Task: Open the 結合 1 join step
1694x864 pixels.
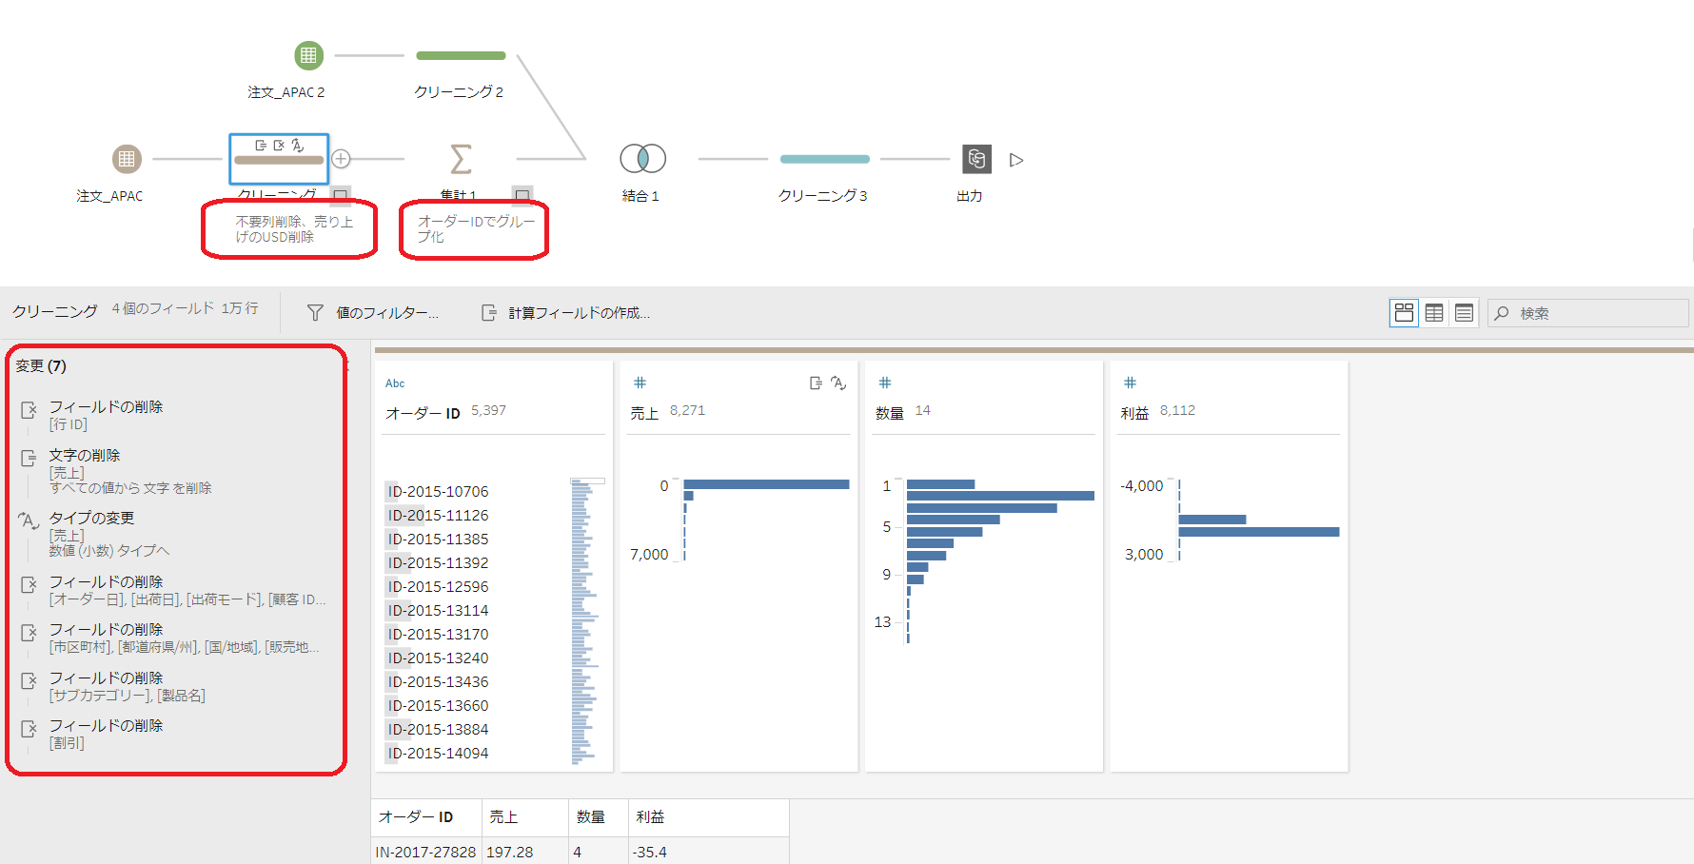Action: pyautogui.click(x=642, y=158)
